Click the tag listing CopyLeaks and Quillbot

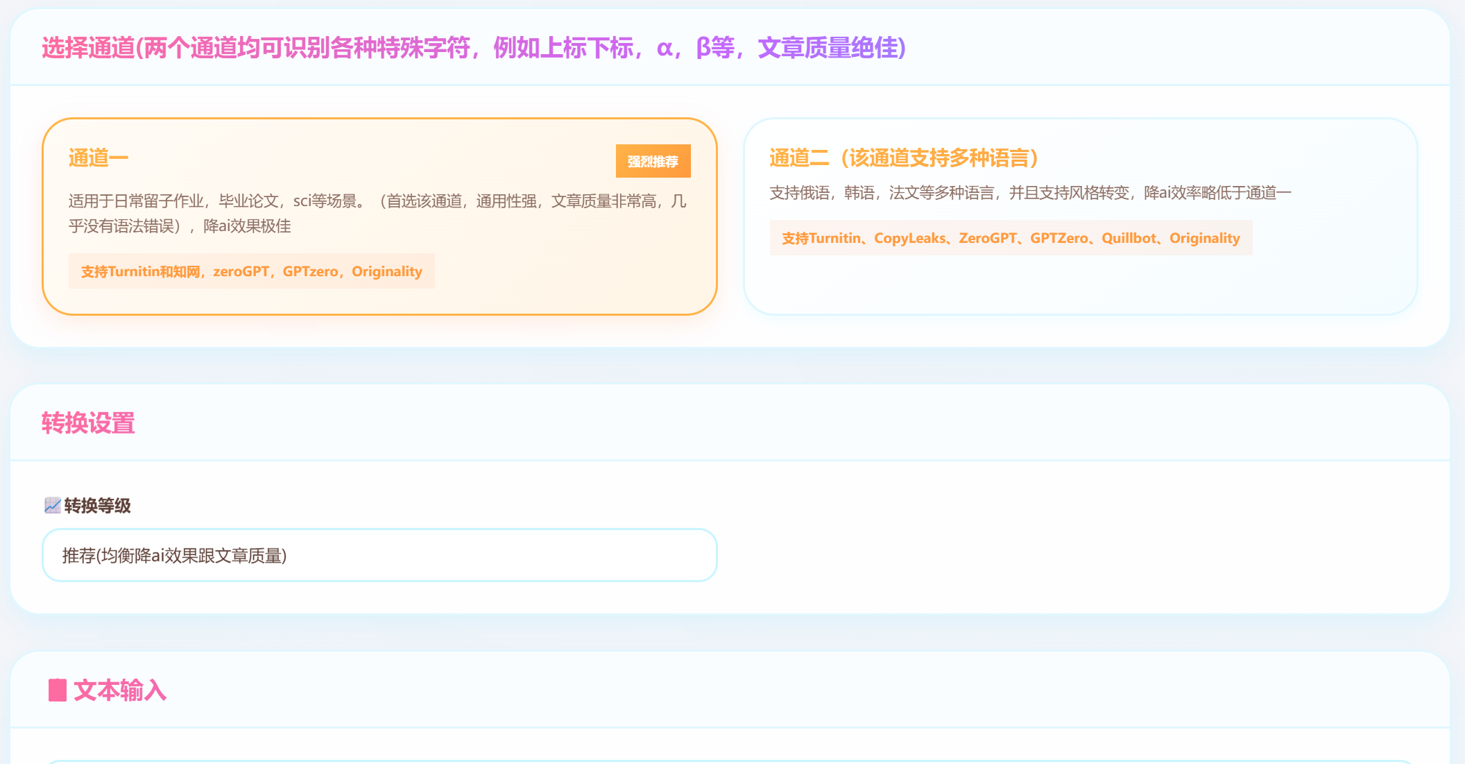click(x=1011, y=238)
